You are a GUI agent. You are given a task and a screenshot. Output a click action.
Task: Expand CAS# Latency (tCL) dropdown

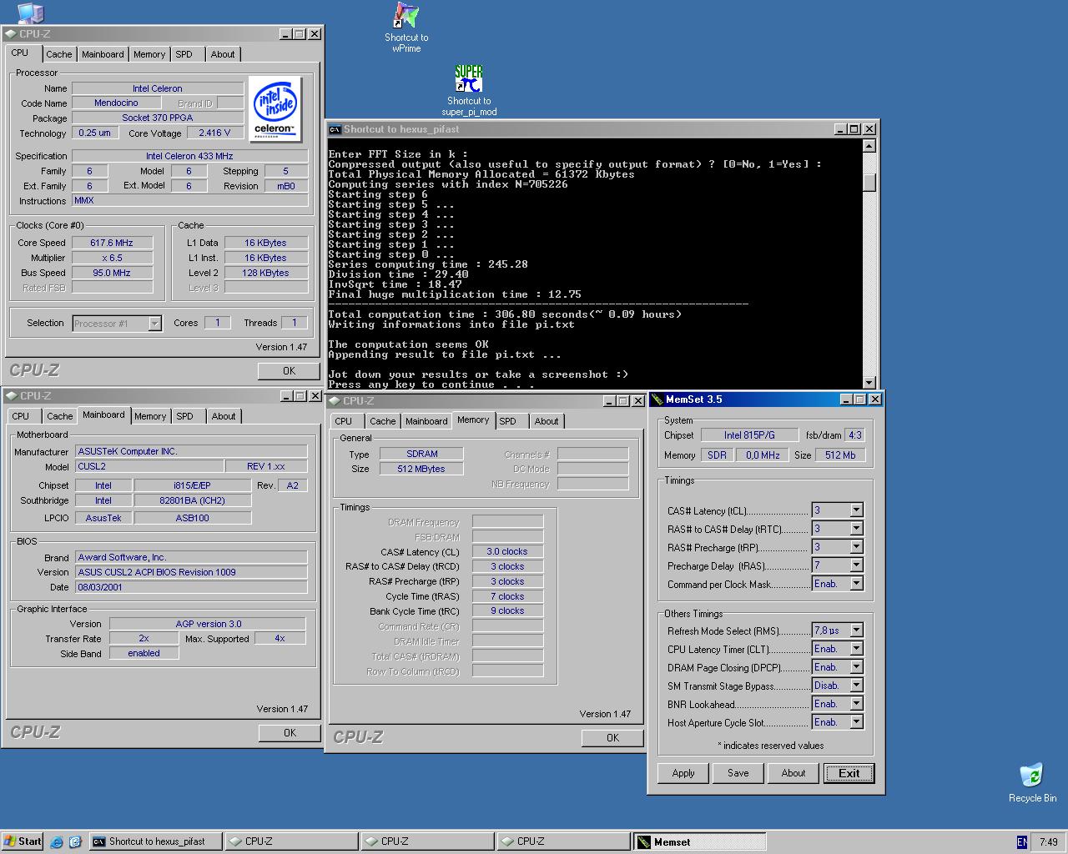coord(856,510)
